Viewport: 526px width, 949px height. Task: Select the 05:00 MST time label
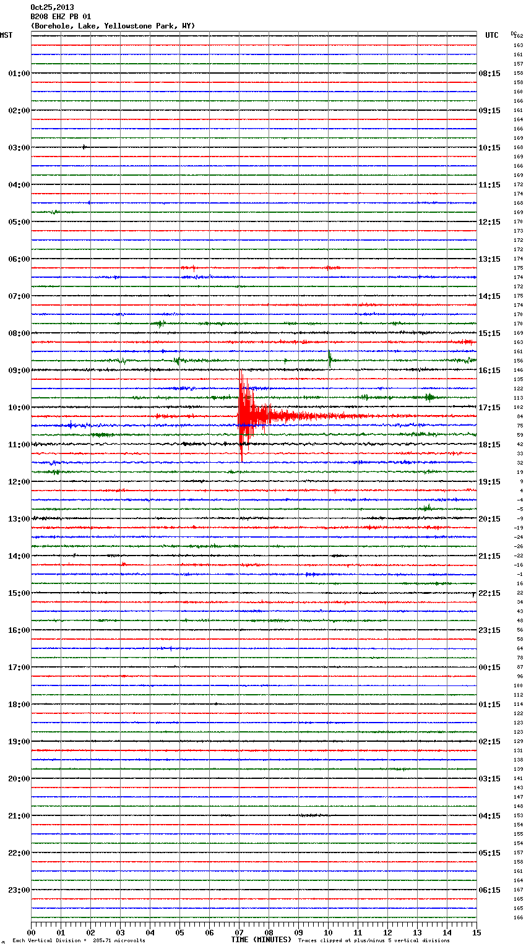[x=19, y=222]
